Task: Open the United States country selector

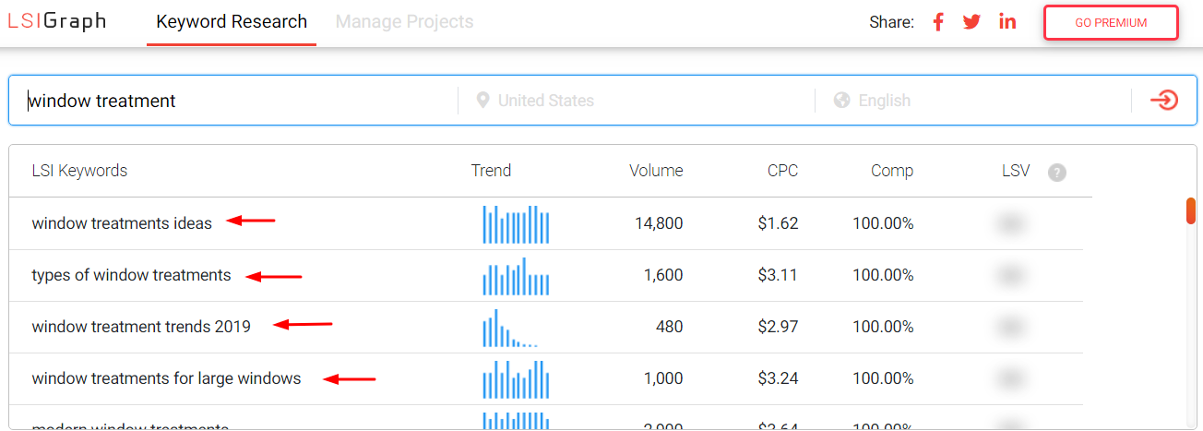Action: pos(545,101)
